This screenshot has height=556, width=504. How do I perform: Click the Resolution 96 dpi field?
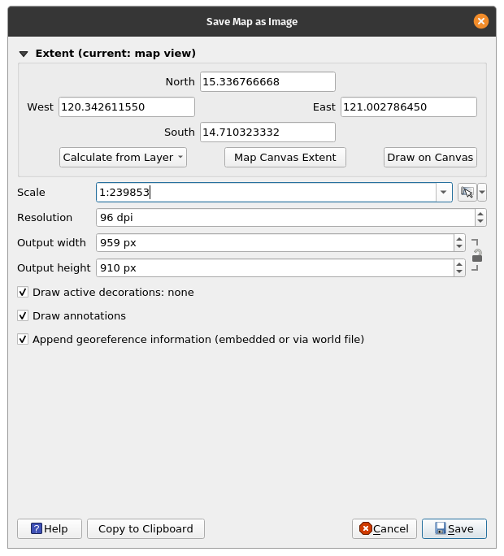tap(285, 218)
